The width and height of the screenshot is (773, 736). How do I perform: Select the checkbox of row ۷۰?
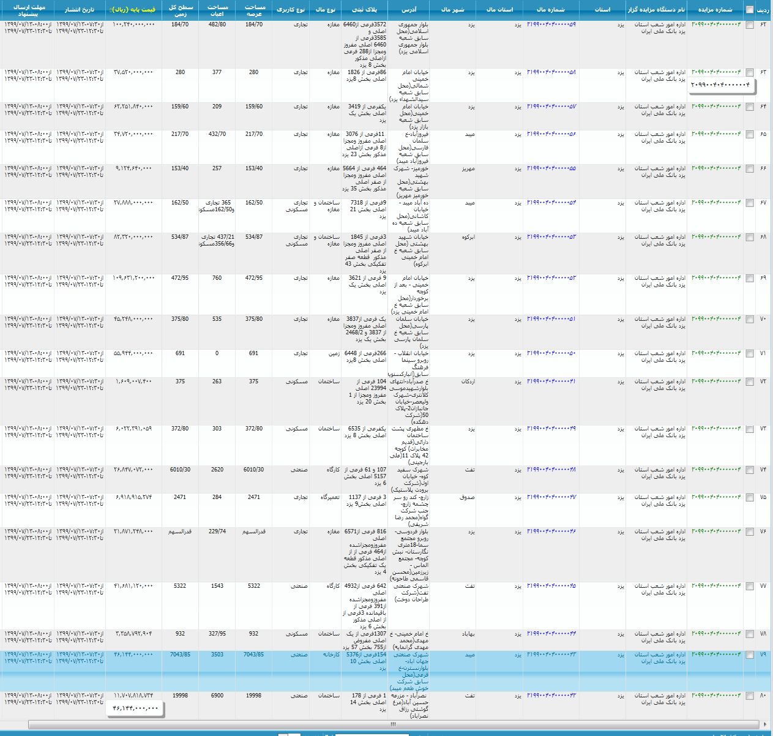[x=750, y=320]
